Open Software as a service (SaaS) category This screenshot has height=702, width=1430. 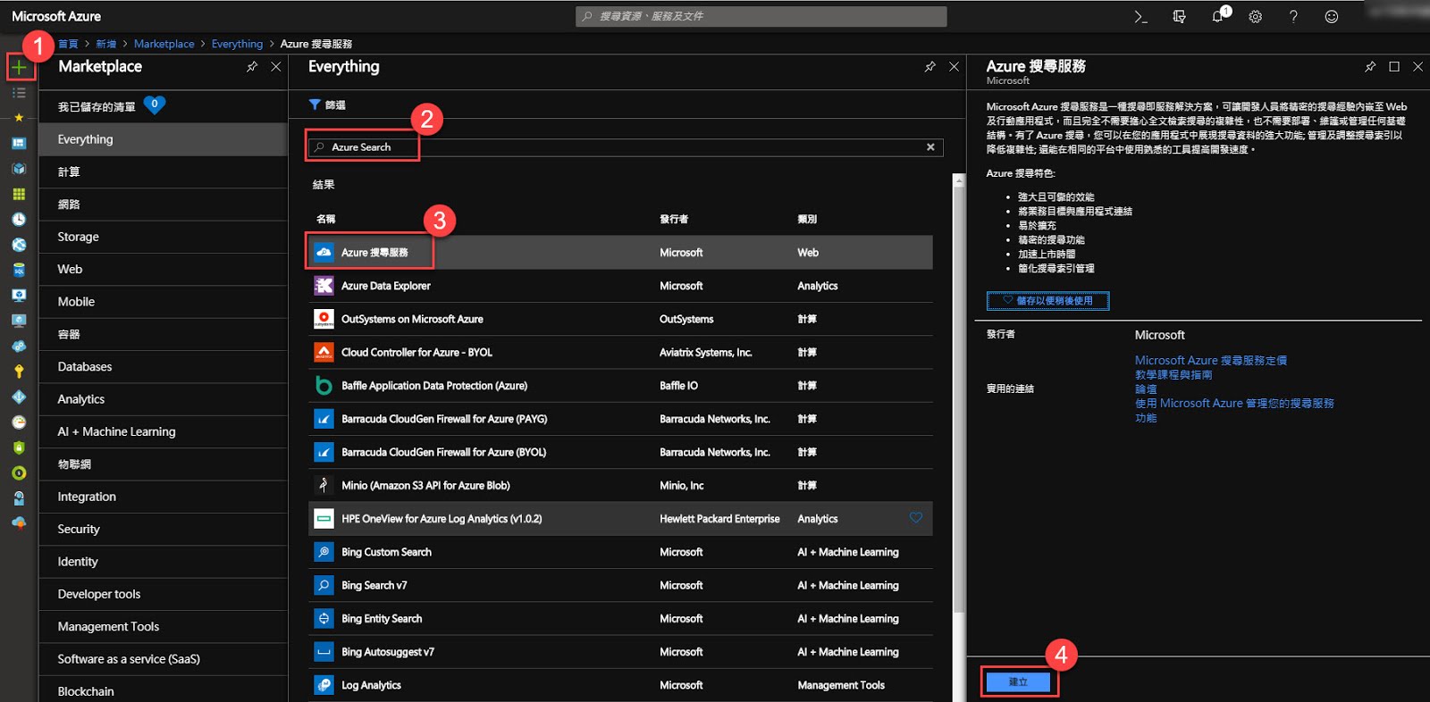tap(163, 659)
